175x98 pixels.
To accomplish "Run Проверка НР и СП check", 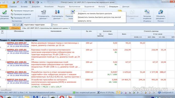I will click(x=20, y=18).
